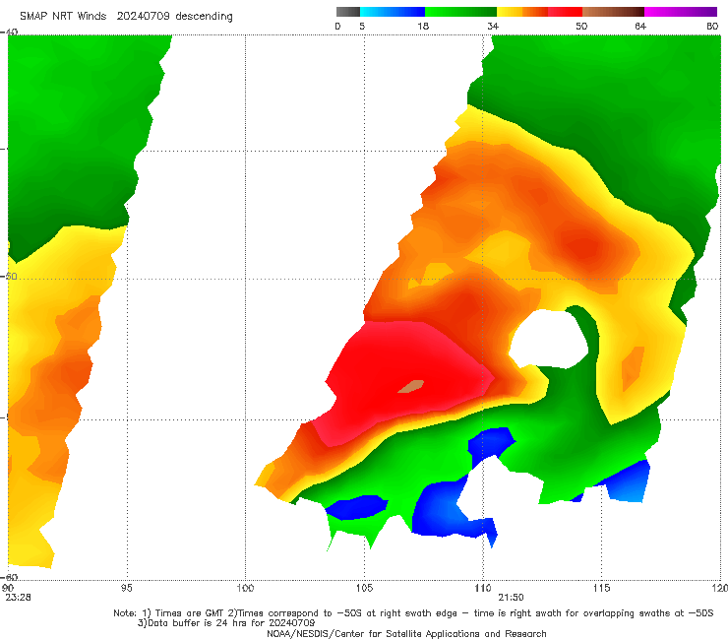Click the color bar label 34
The width and height of the screenshot is (728, 640).
point(493,26)
